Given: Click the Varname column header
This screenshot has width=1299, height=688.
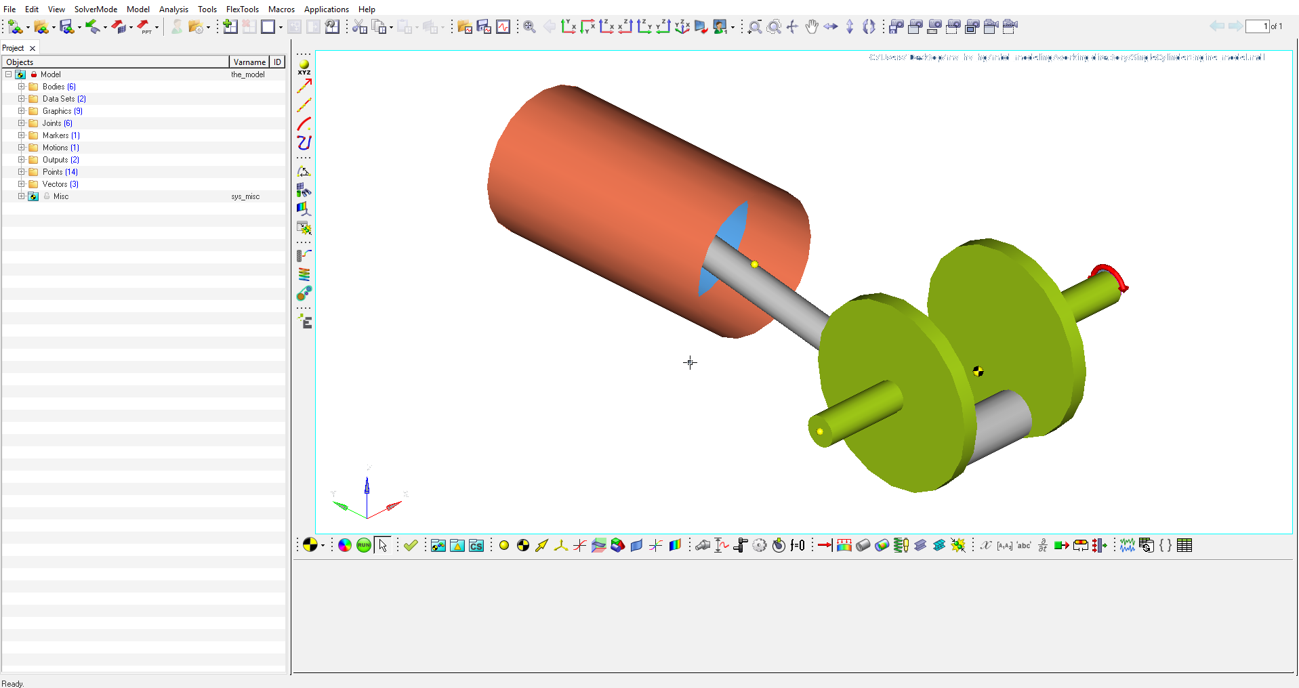Looking at the screenshot, I should click(249, 62).
